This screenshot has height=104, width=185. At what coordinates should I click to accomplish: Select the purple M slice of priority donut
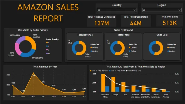coord(21,40)
